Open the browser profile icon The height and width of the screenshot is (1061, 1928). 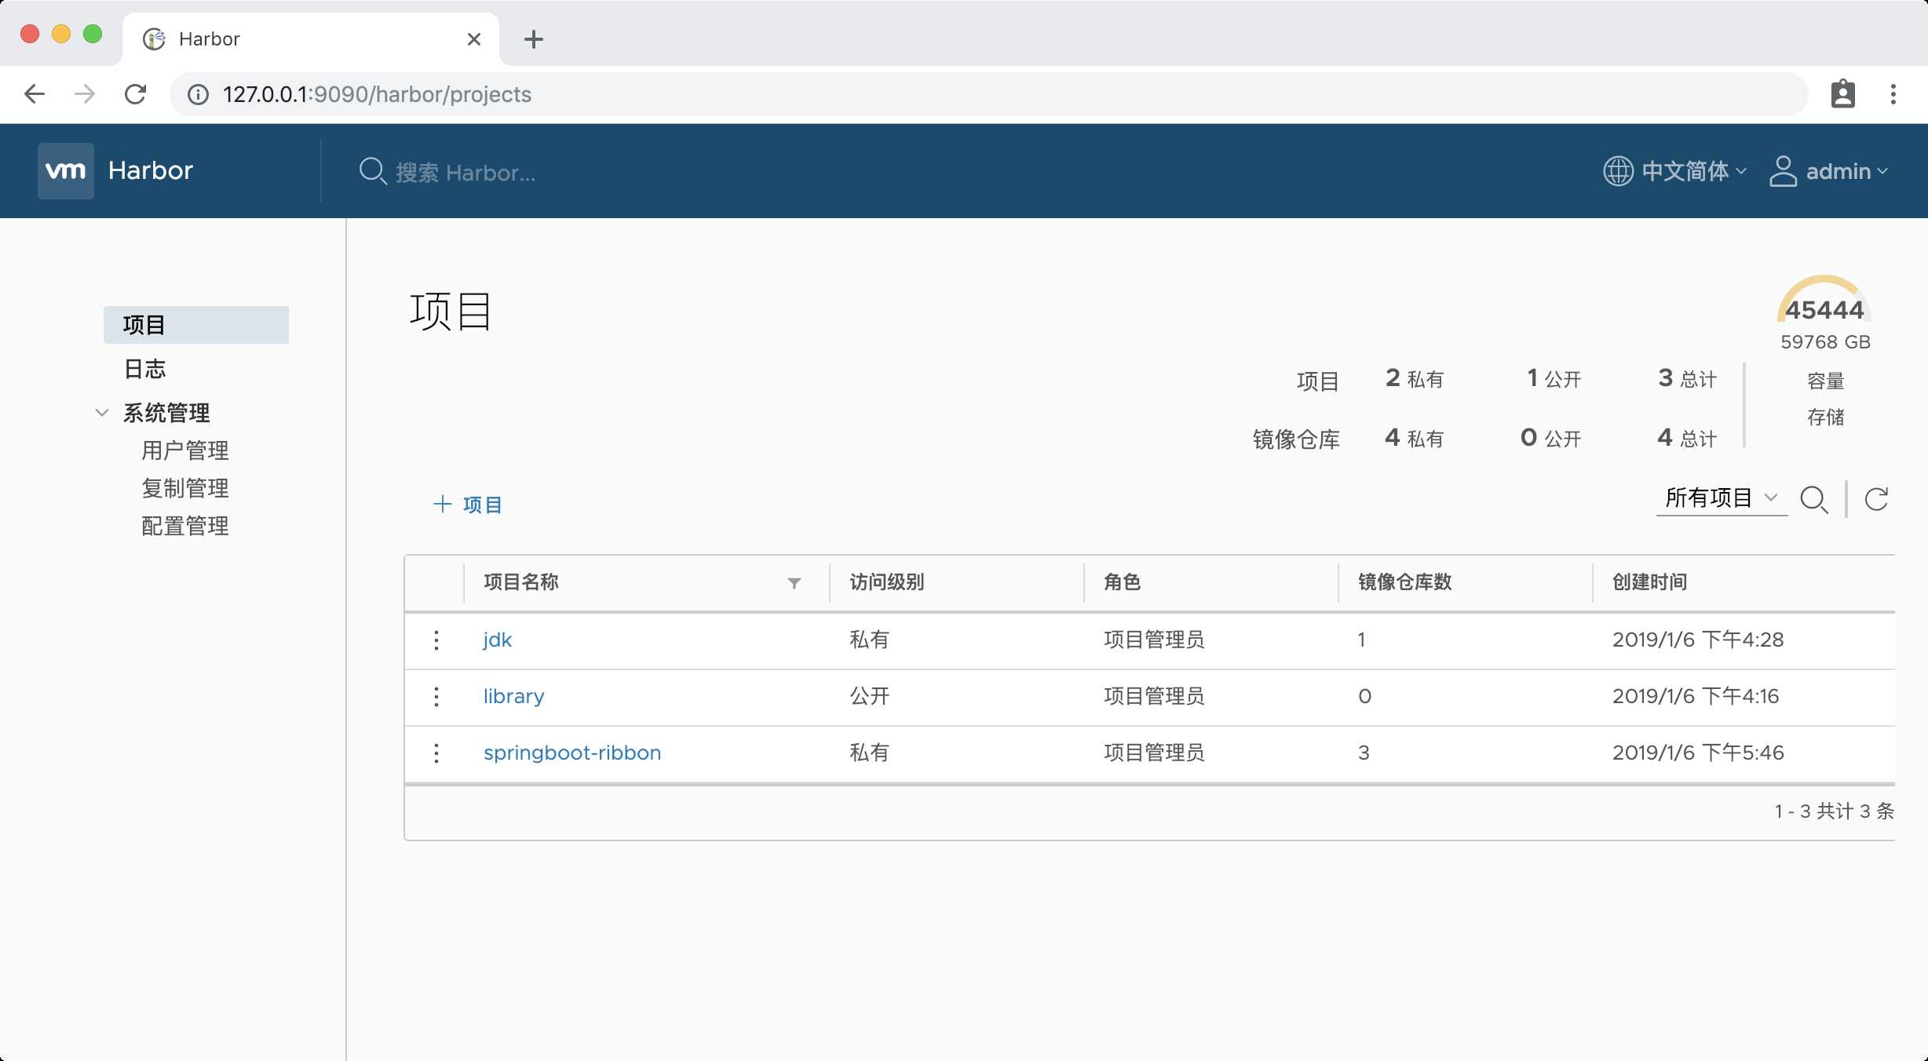pos(1842,94)
